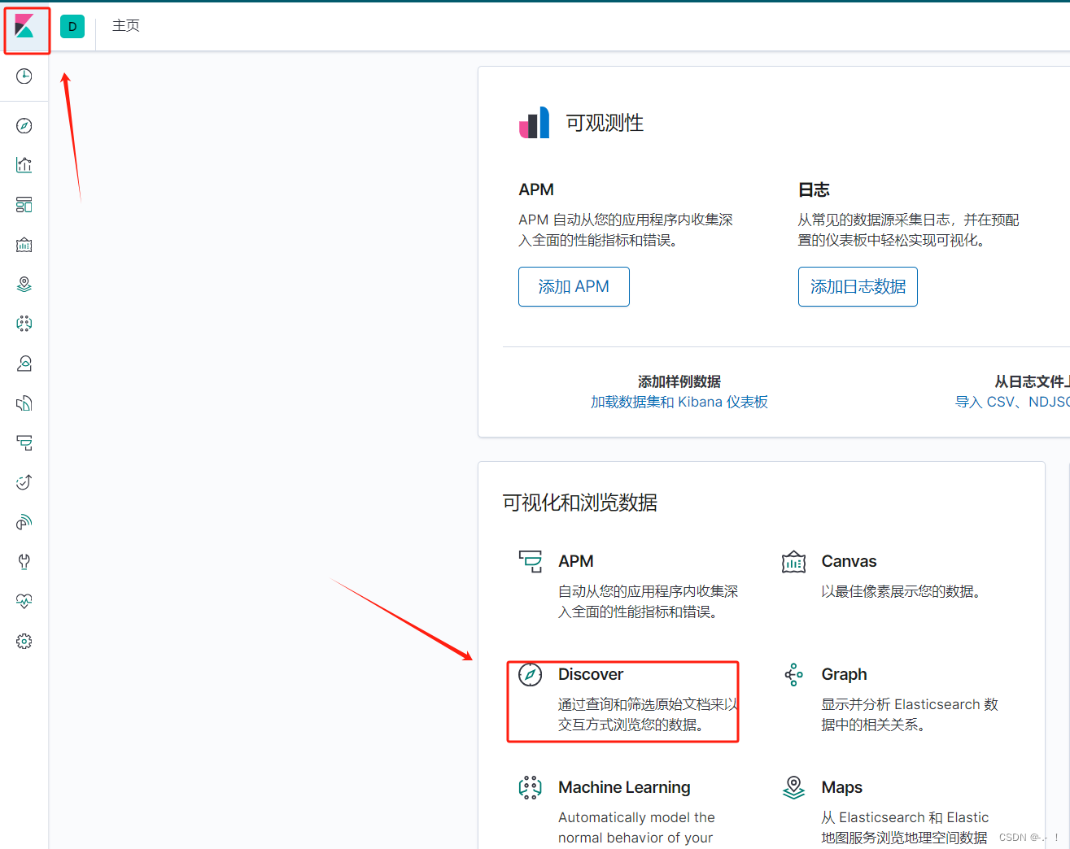
Task: Select the 主页 breadcrumb
Action: pos(126,26)
